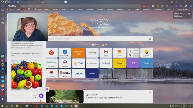Open the purple Bot tile

click(133, 63)
